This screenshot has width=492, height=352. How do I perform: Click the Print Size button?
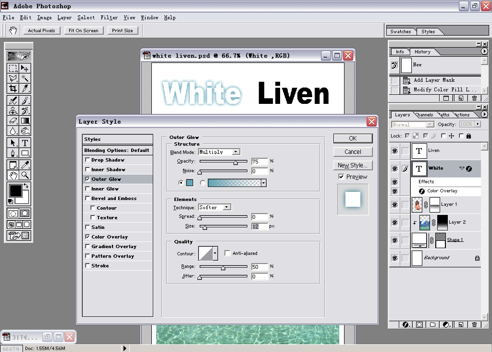point(123,30)
